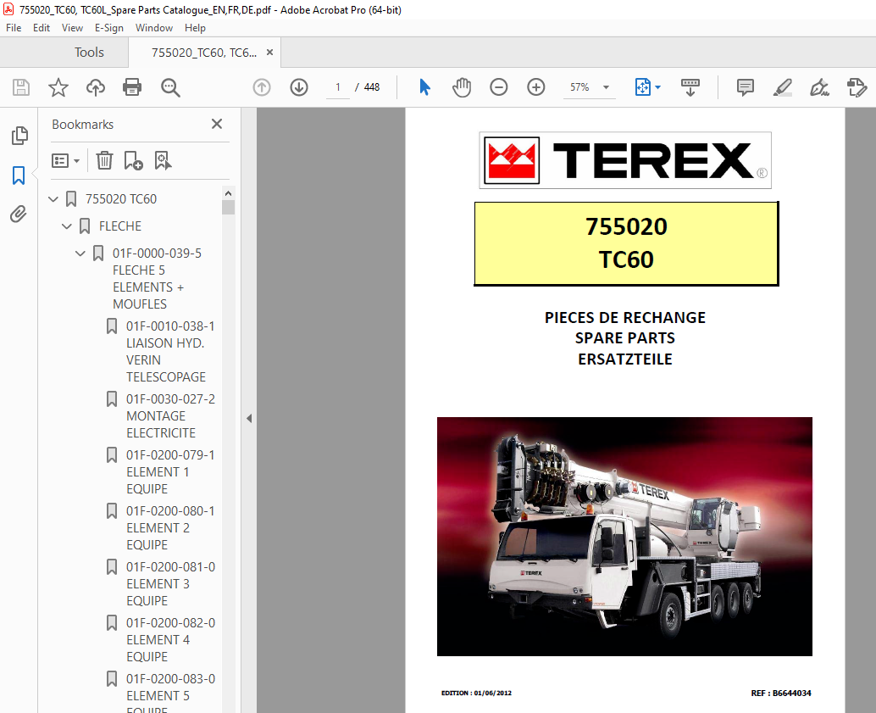
Task: Collapse the FLECHE bookmark
Action: 67,226
